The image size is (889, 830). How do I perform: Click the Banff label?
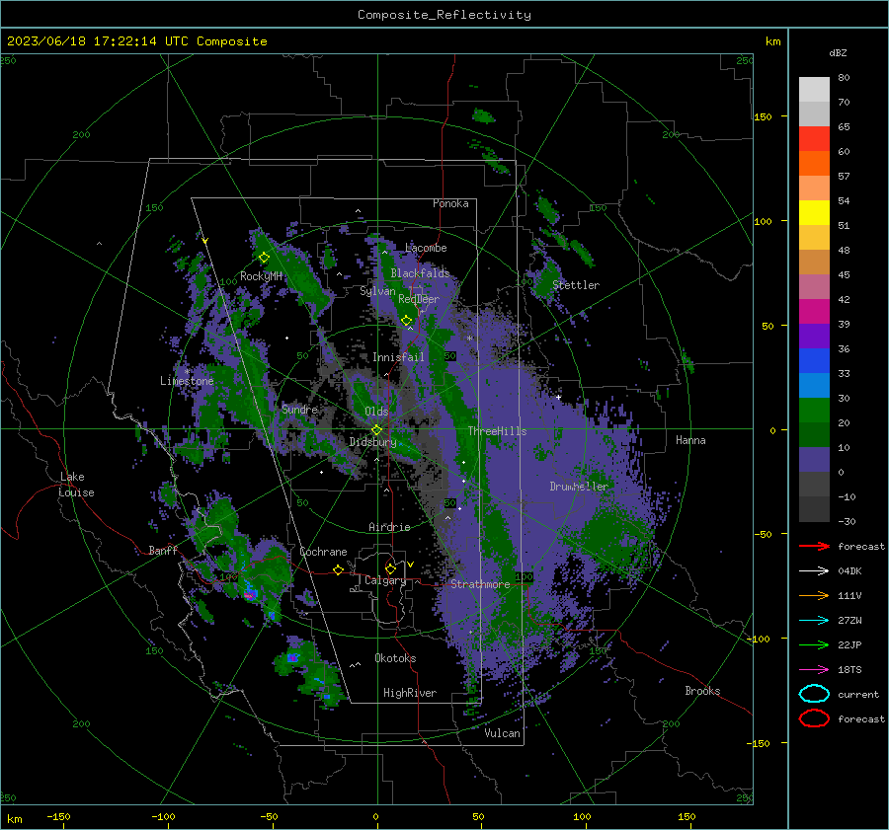[163, 551]
